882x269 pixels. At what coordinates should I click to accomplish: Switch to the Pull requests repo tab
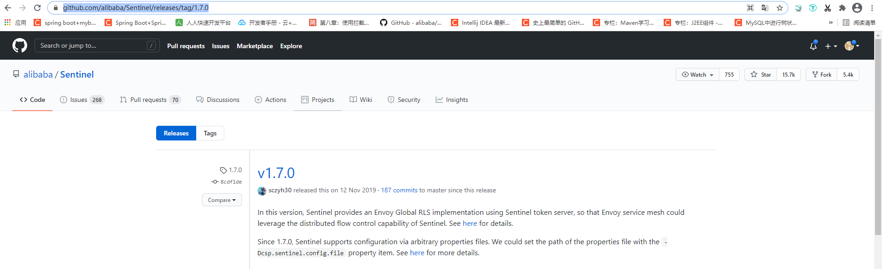point(150,100)
